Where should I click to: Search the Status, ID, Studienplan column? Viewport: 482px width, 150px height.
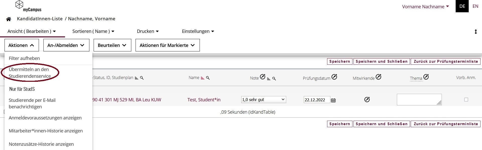(142, 78)
